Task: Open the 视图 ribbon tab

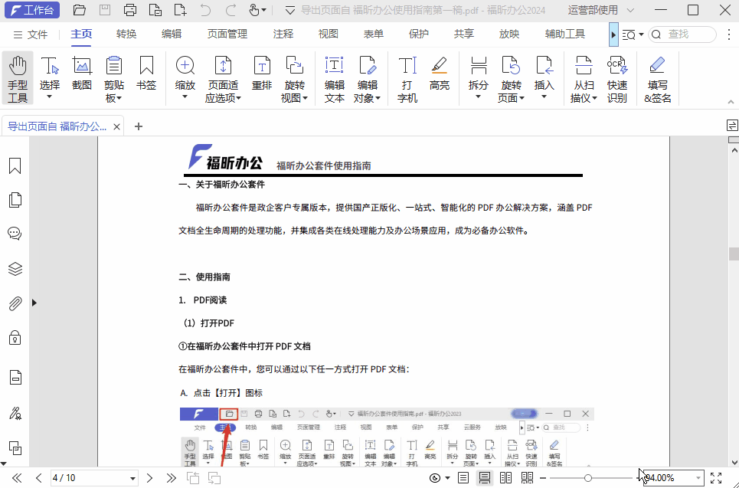Action: (x=328, y=34)
